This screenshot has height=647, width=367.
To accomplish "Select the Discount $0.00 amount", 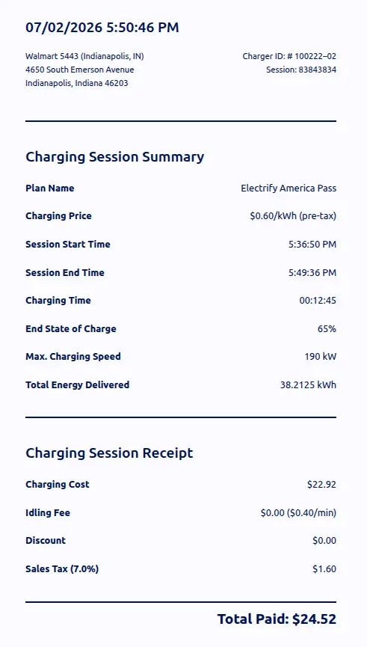I will (x=324, y=541).
